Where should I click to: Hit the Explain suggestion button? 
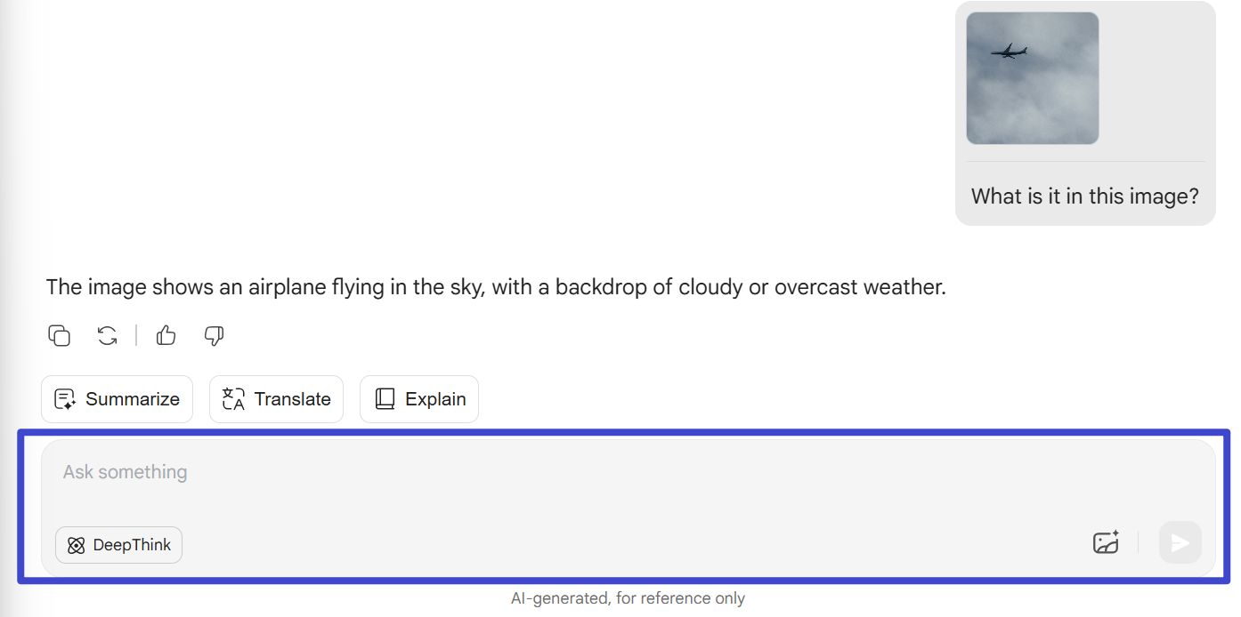[419, 399]
